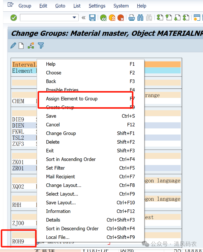The width and height of the screenshot is (203, 252).
Task: Click the command input field
Action: [45, 18]
